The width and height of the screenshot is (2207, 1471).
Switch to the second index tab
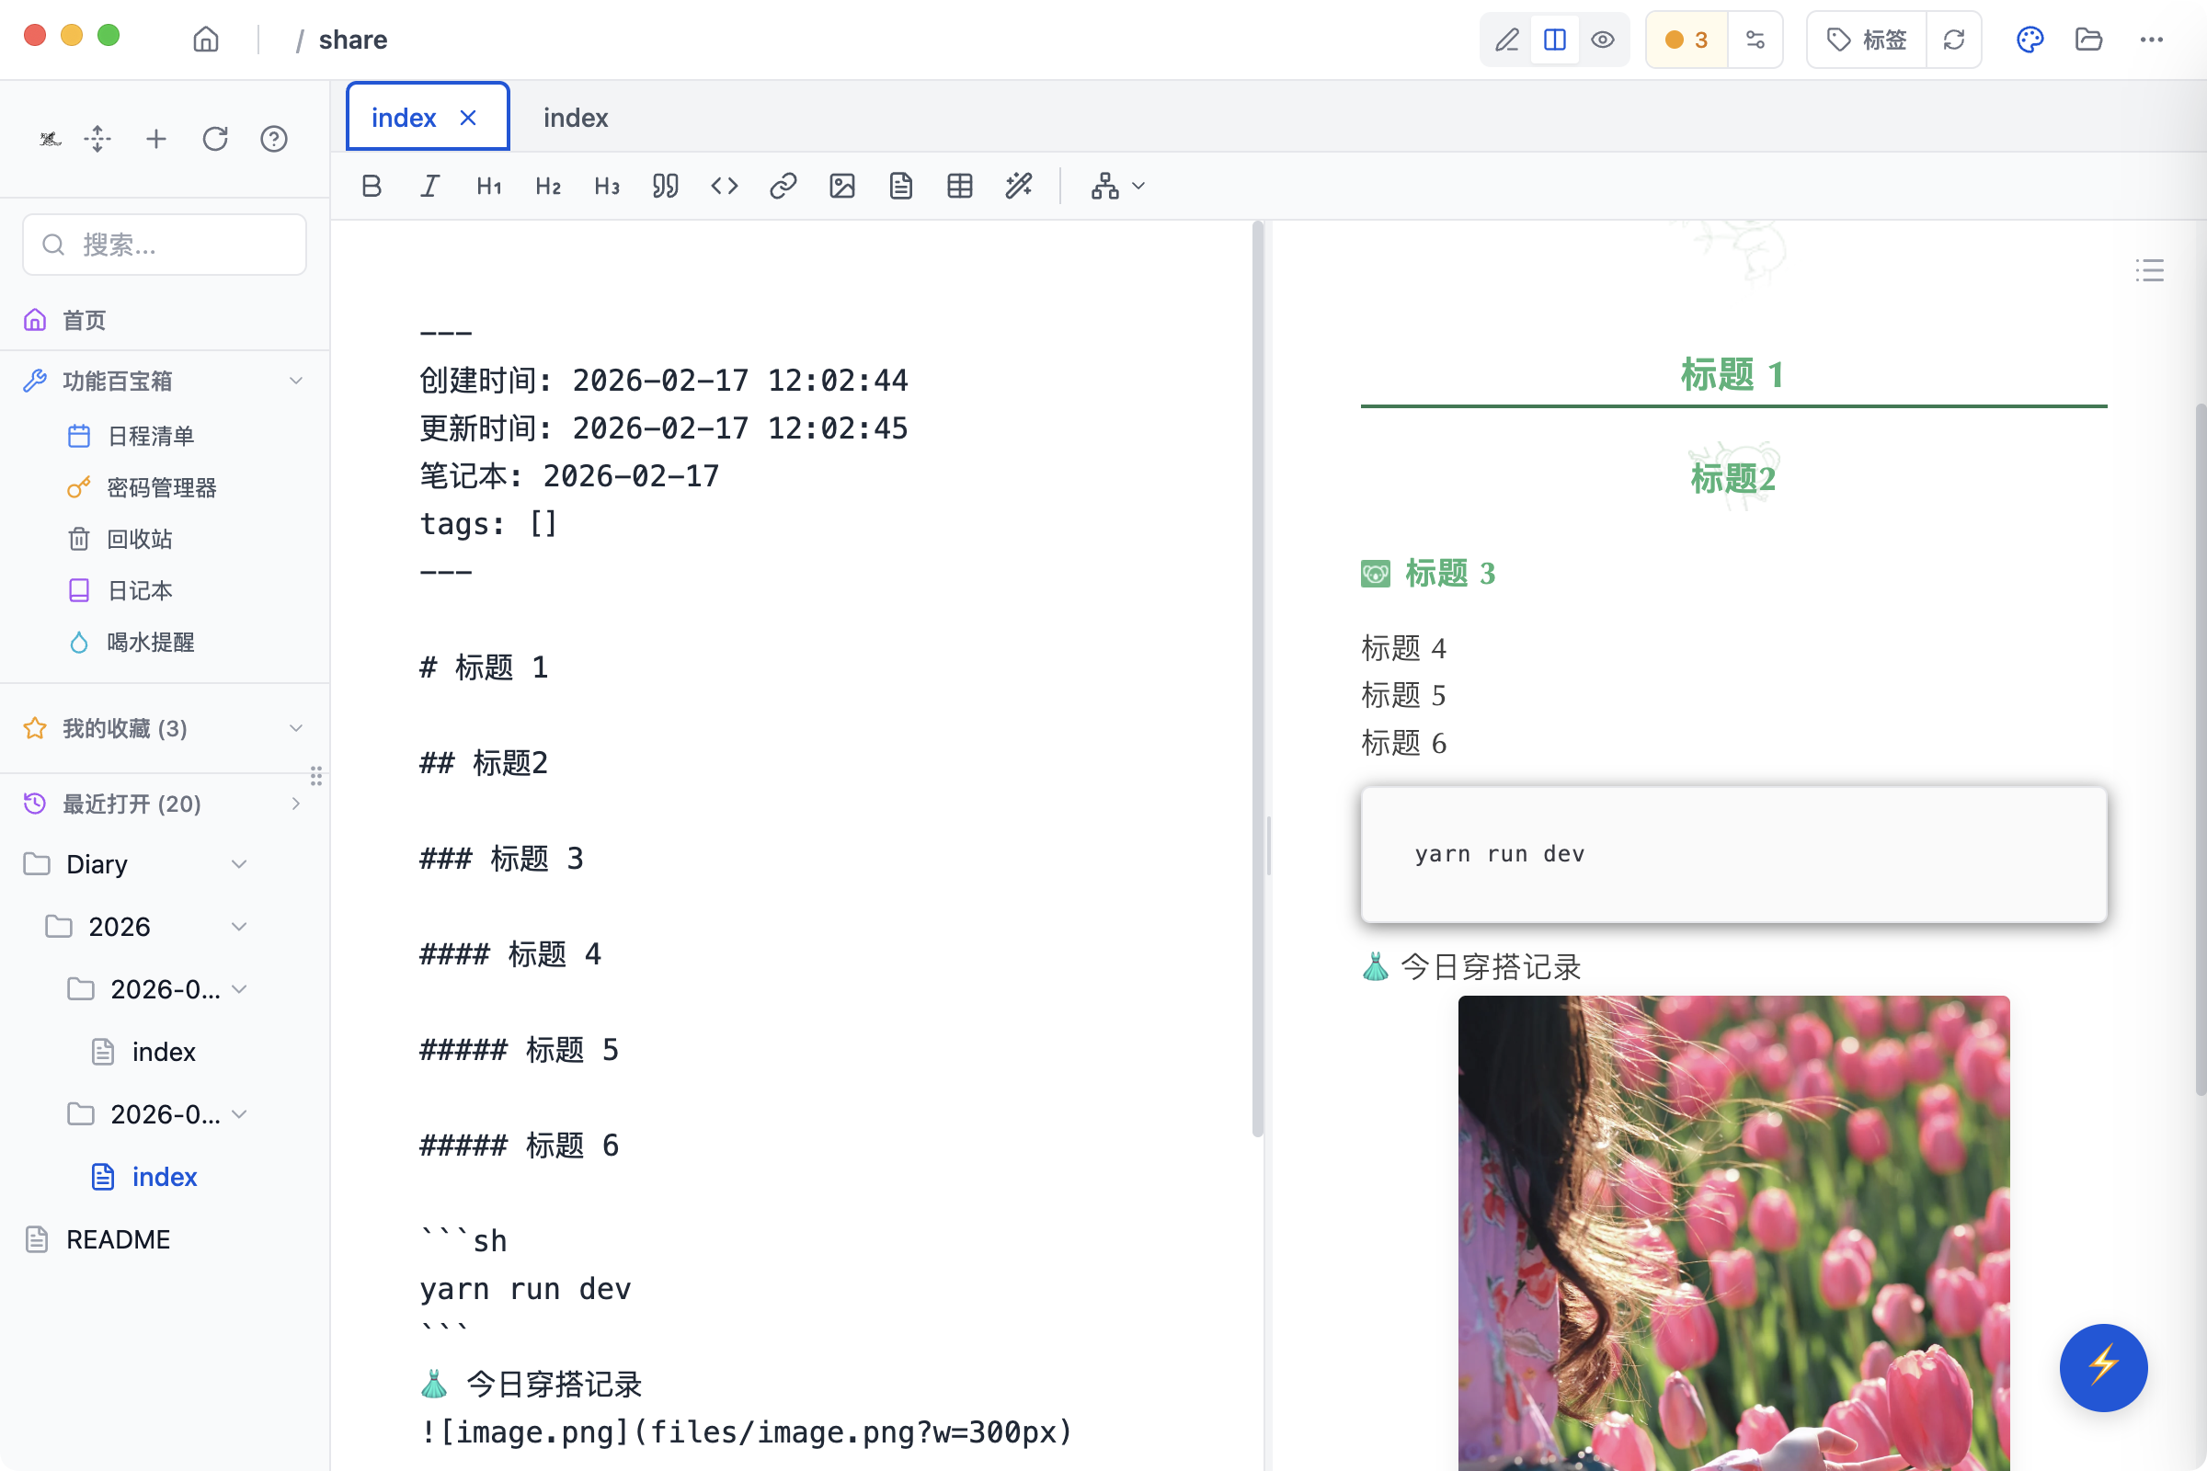tap(576, 117)
